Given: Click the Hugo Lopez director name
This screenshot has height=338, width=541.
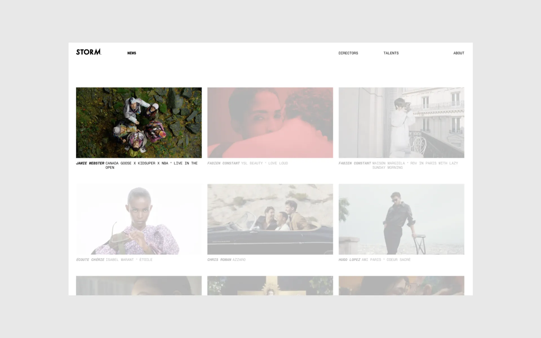Looking at the screenshot, I should pos(349,260).
